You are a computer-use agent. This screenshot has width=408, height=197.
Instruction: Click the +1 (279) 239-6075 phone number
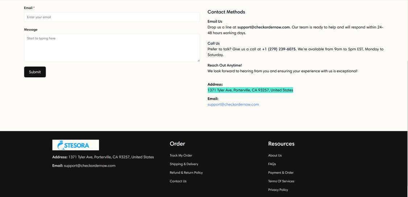[x=279, y=49]
